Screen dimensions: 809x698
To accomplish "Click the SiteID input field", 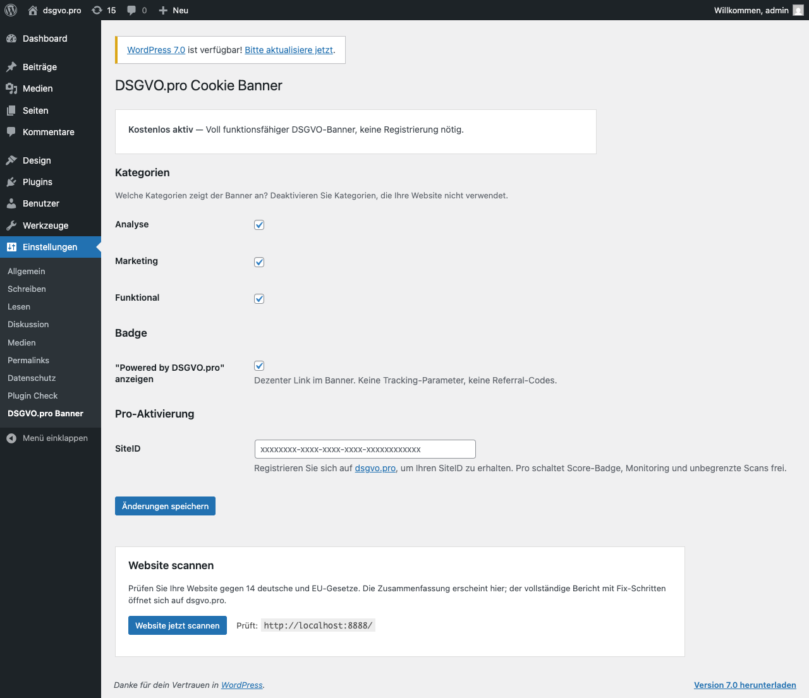I will [x=365, y=449].
